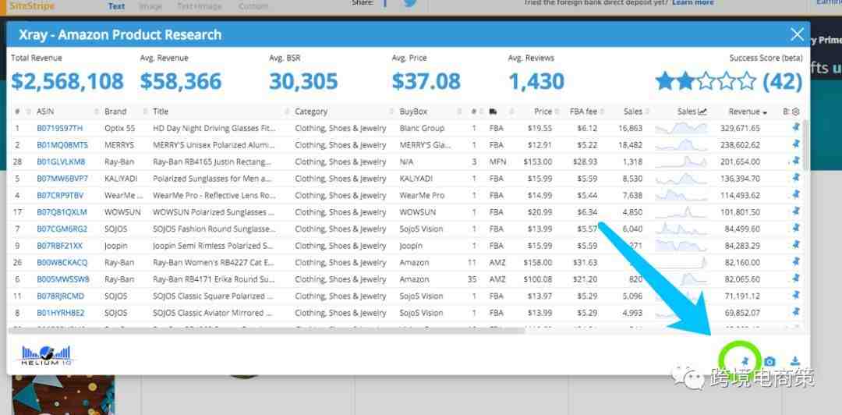The width and height of the screenshot is (842, 415).
Task: Click the vertical scrollbar of the table
Action: click(x=805, y=145)
